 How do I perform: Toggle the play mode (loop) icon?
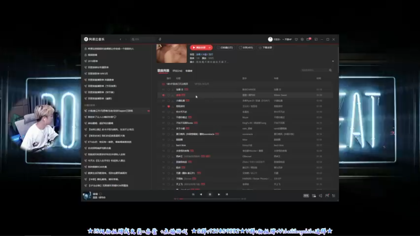pyautogui.click(x=193, y=195)
